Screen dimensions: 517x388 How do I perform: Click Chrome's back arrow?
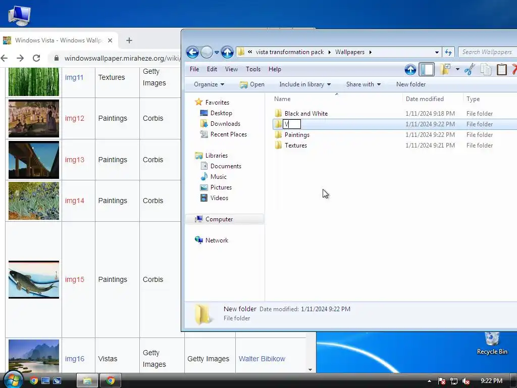(4, 58)
